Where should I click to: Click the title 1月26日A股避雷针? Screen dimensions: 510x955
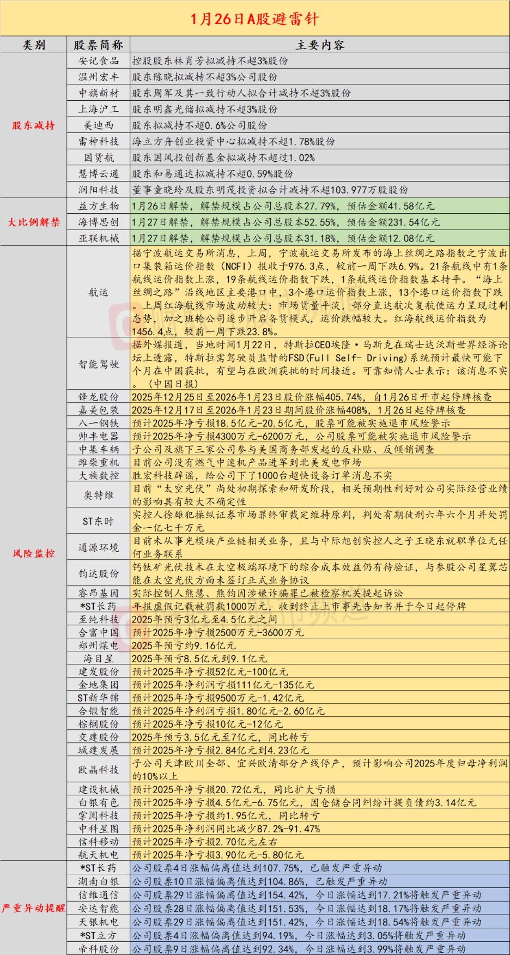pyautogui.click(x=255, y=19)
